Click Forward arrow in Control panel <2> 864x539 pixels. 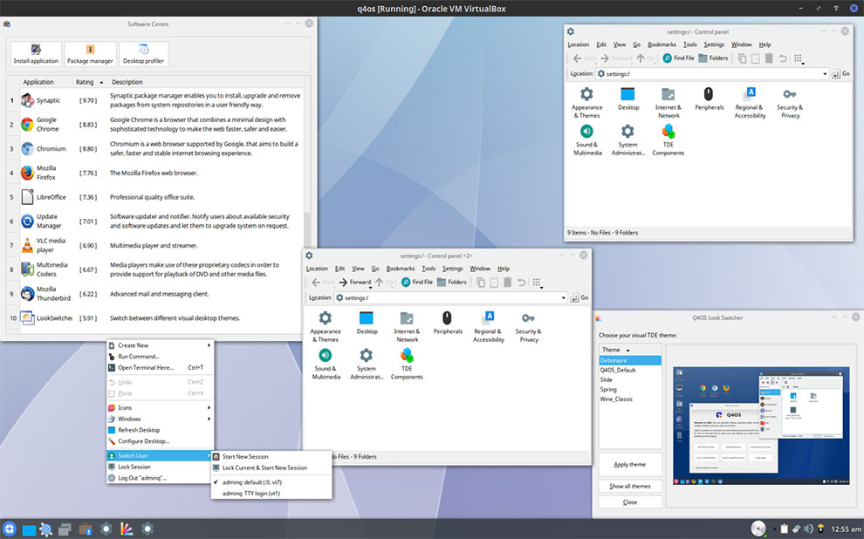355,282
